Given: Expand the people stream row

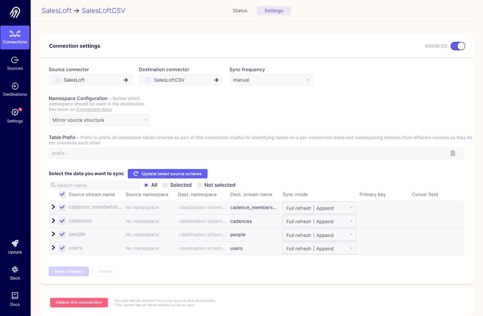Looking at the screenshot, I should click(x=54, y=234).
